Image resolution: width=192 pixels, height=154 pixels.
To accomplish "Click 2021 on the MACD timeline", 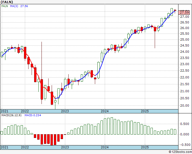I will point(5,147).
